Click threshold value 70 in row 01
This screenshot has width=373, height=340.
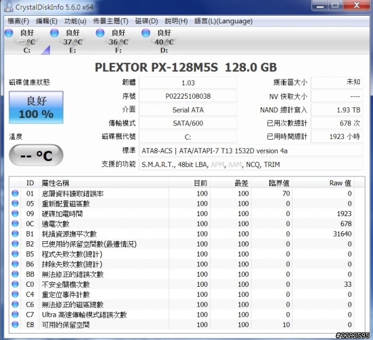286,193
